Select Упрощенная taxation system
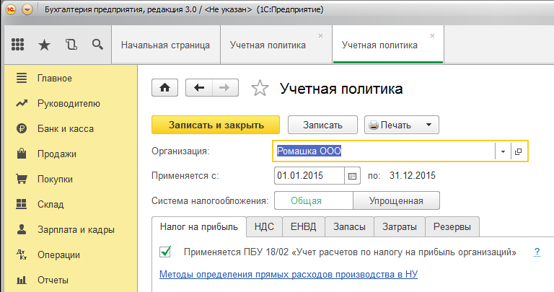Image resolution: width=554 pixels, height=292 pixels. pos(396,200)
